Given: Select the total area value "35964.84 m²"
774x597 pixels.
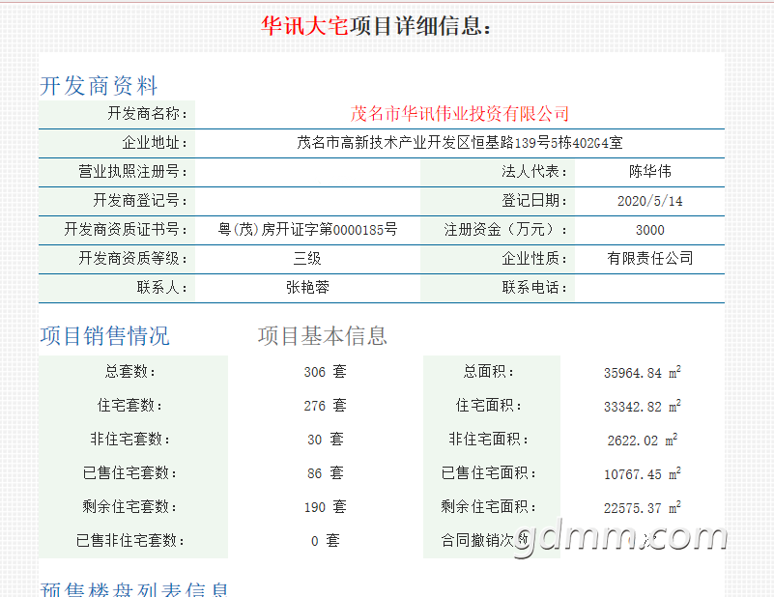Looking at the screenshot, I should pos(643,373).
